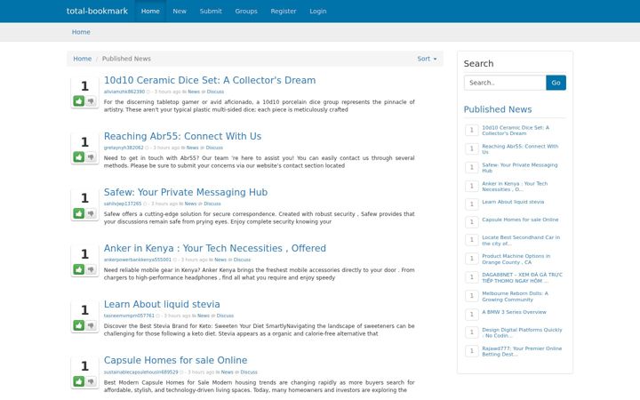The image size is (640, 400).
Task: Upvote the Safew Private Messaging Hub post
Action: pos(79,213)
